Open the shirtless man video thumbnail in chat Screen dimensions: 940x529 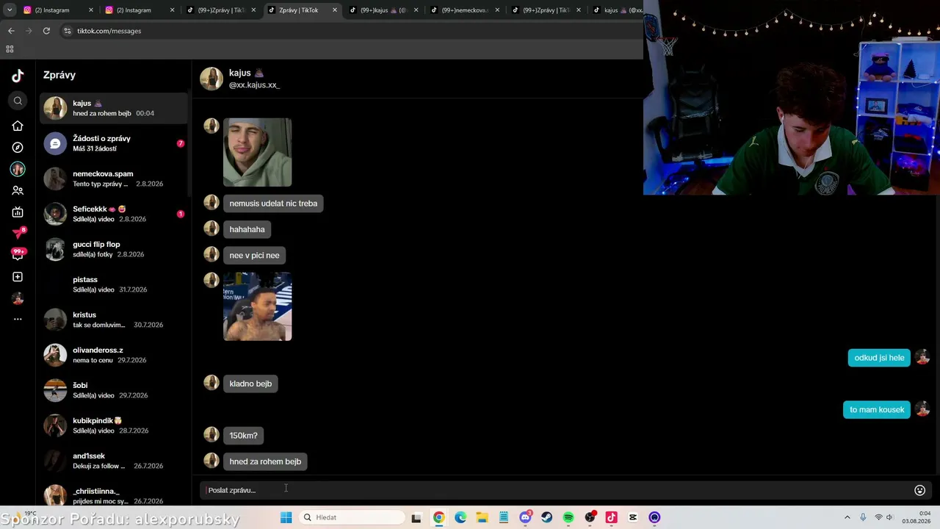pyautogui.click(x=257, y=306)
